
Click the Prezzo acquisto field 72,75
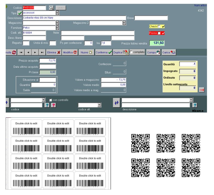(48, 60)
